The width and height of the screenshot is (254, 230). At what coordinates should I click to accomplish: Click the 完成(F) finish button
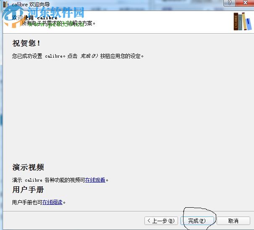pyautogui.click(x=197, y=221)
